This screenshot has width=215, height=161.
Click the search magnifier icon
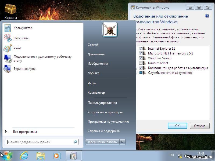pos(75,142)
